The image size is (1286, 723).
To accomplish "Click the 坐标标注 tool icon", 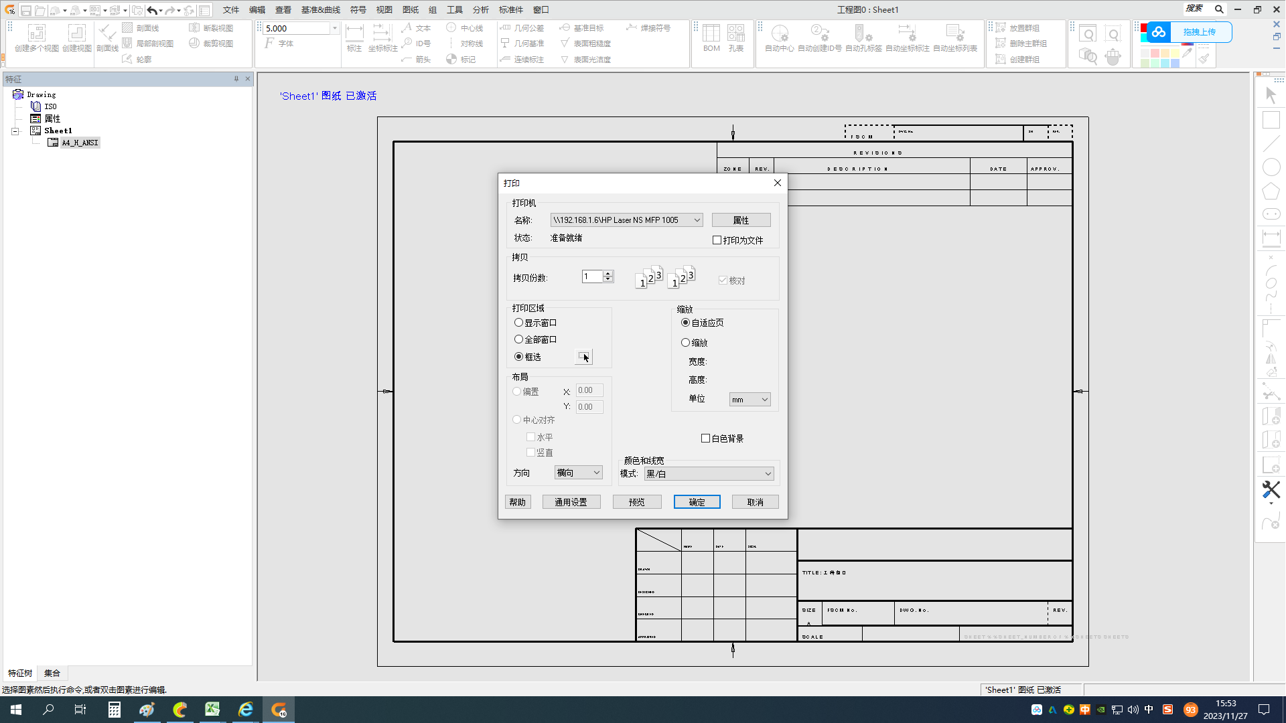I will pyautogui.click(x=382, y=33).
